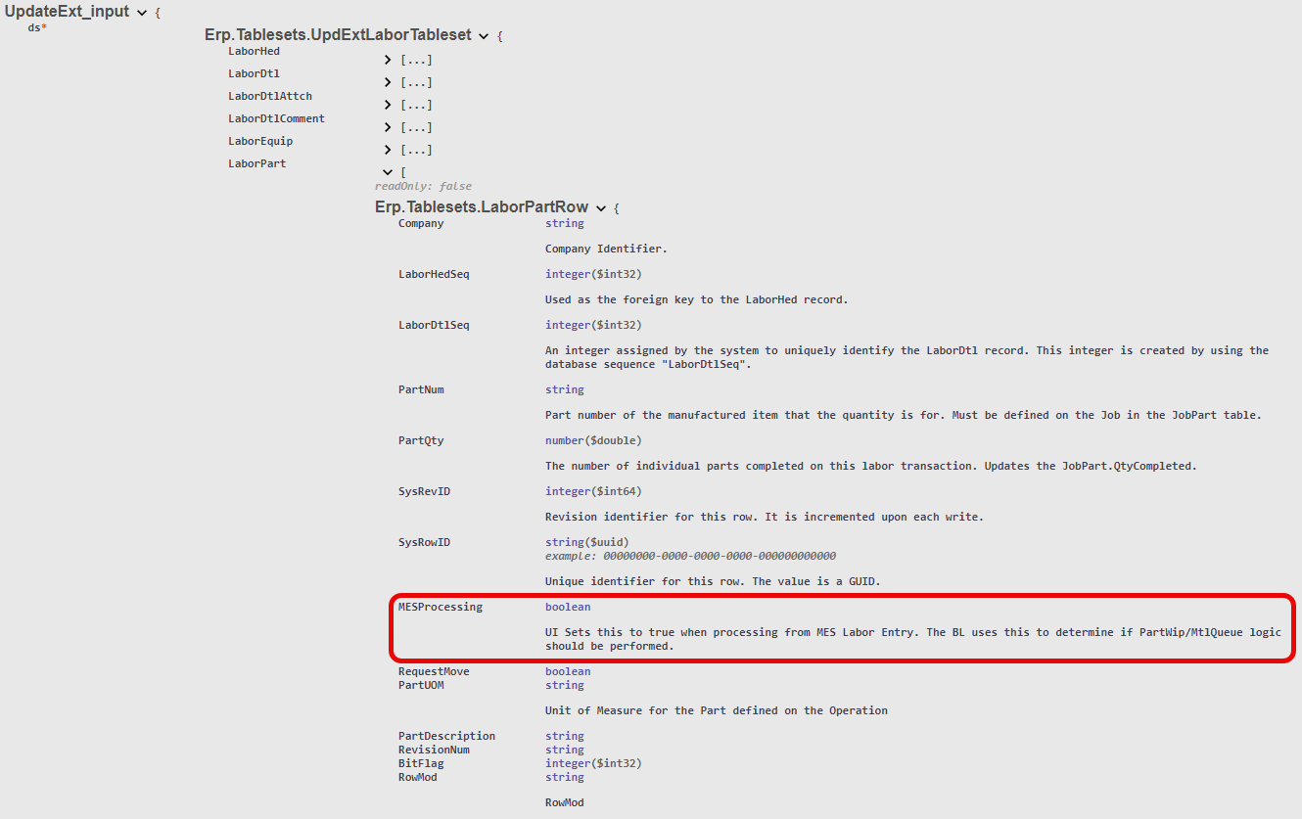Click the RevisionNum string type

point(564,750)
